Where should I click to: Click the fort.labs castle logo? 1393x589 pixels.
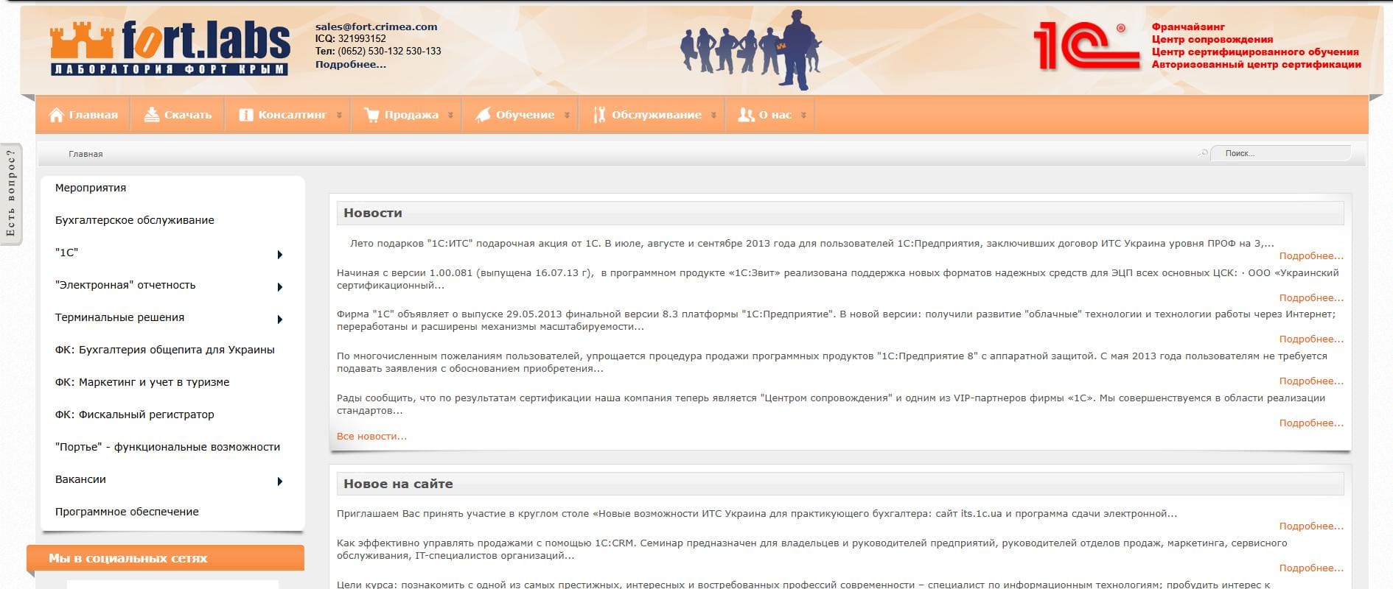(170, 48)
